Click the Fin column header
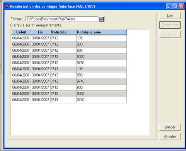The height and width of the screenshot is (151, 186). click(x=41, y=32)
